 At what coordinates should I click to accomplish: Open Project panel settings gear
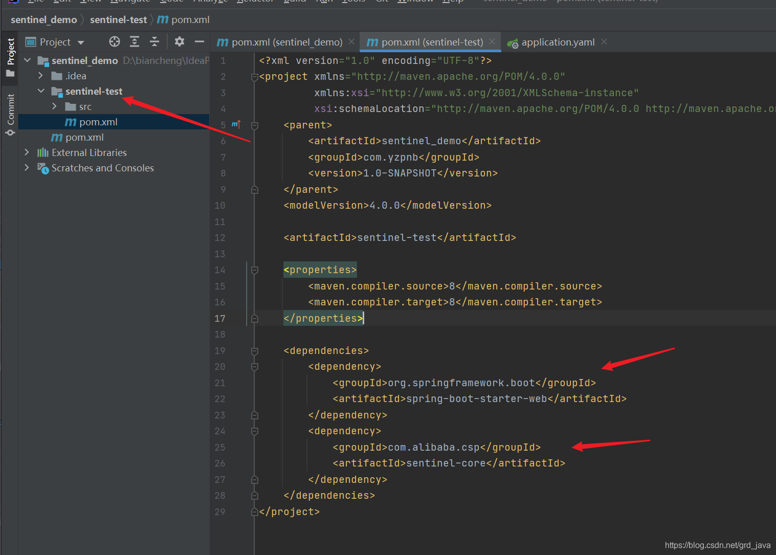tap(180, 42)
